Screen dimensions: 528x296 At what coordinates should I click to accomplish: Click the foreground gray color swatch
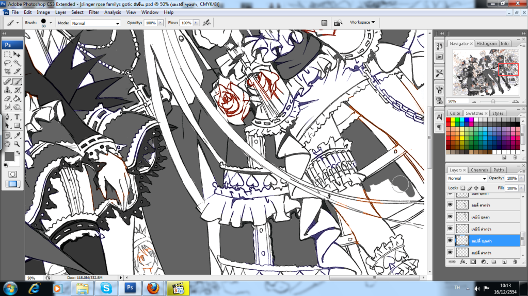pos(9,156)
